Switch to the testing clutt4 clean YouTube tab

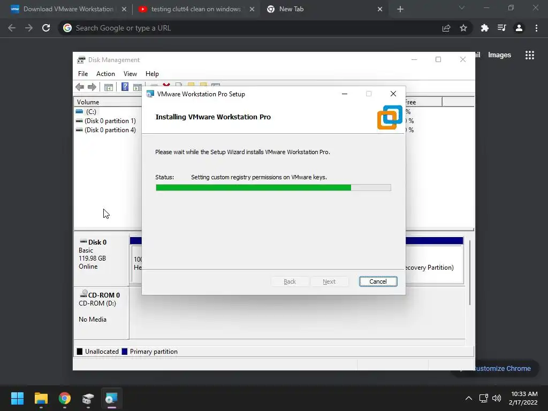click(196, 9)
